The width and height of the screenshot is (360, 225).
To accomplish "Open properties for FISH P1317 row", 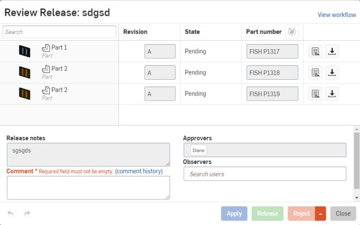I will click(x=315, y=51).
